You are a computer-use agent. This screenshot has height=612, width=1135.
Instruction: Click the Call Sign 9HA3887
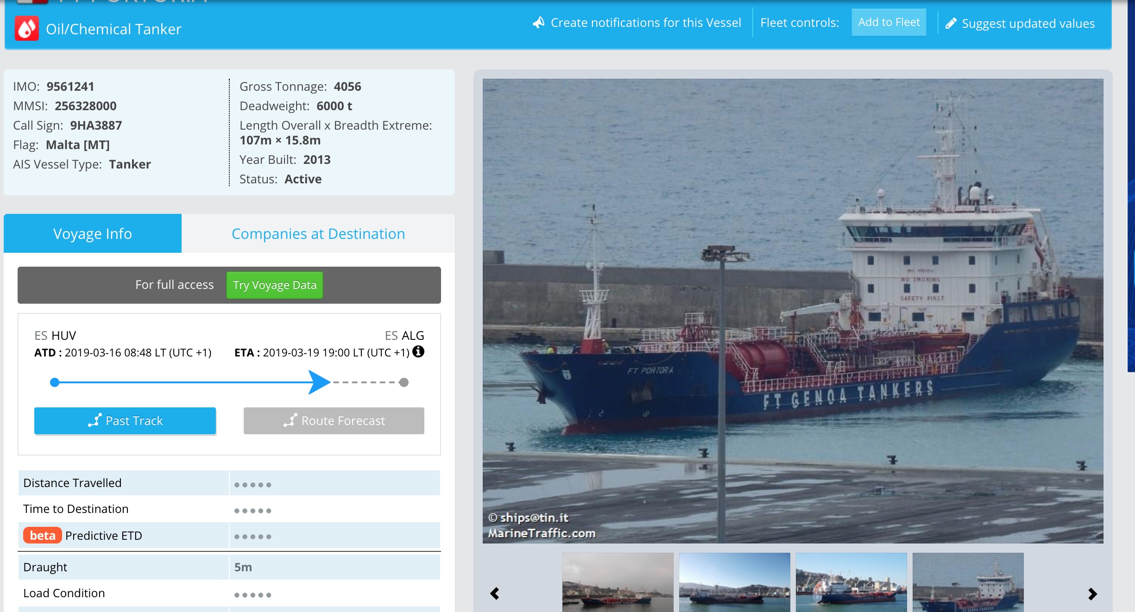[x=96, y=125]
